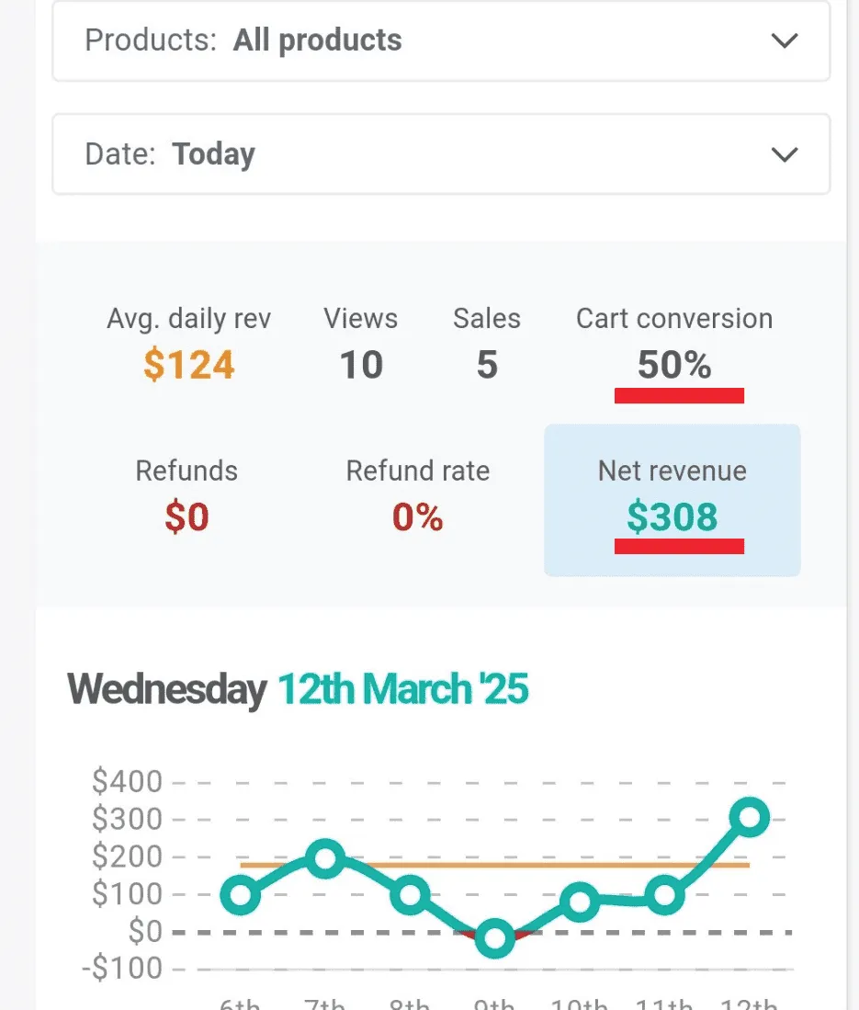
Task: Open the Date filter dropdown
Action: 441,153
